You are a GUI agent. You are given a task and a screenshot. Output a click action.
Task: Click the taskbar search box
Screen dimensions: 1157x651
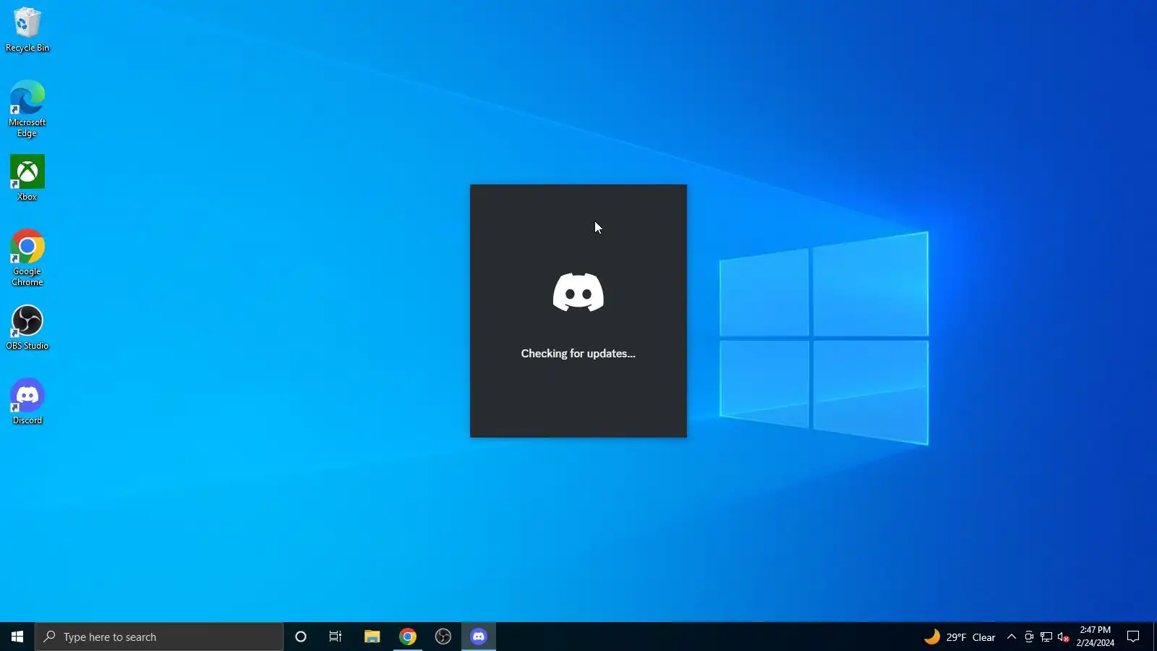coord(159,637)
